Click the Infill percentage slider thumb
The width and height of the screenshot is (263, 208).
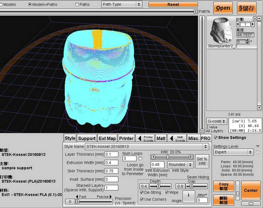pos(168,157)
